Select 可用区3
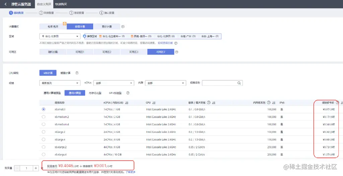Image resolution: width=343 pixels, height=176 pixels. 134,52
